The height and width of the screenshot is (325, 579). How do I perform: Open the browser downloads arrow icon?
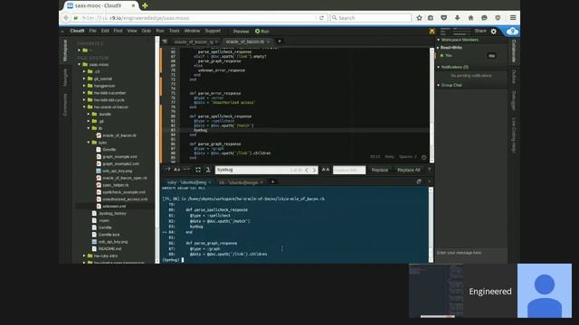pos(457,18)
